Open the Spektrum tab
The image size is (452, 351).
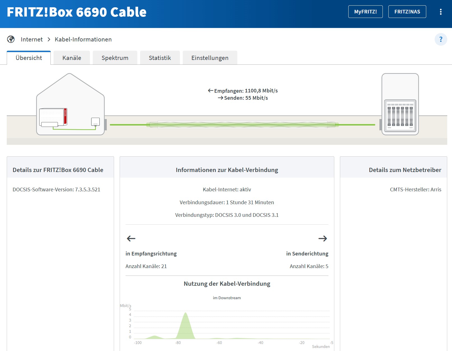[115, 58]
